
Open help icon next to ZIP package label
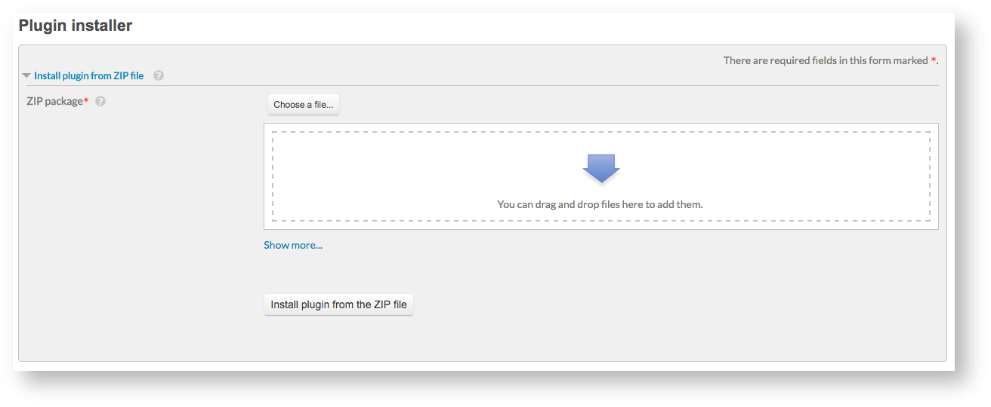(x=100, y=101)
